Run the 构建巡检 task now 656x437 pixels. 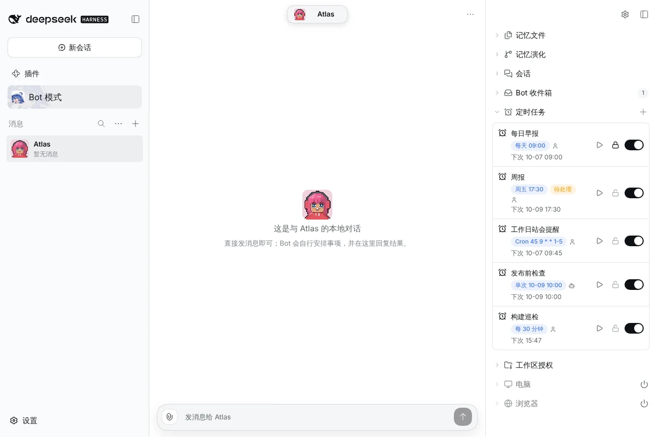pyautogui.click(x=599, y=328)
